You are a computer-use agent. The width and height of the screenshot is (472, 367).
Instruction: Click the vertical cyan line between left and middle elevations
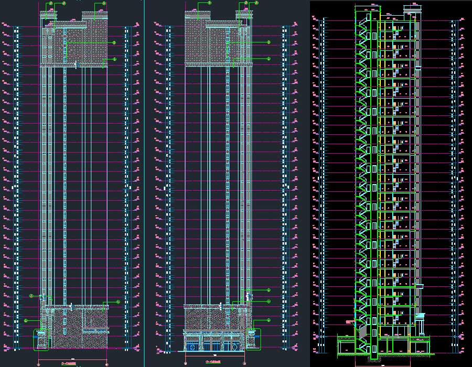(143, 183)
